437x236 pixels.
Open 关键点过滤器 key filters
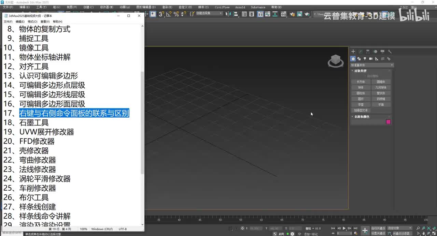(401, 234)
